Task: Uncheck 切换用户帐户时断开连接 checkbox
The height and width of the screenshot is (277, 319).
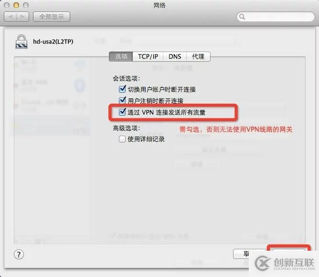Action: point(122,89)
